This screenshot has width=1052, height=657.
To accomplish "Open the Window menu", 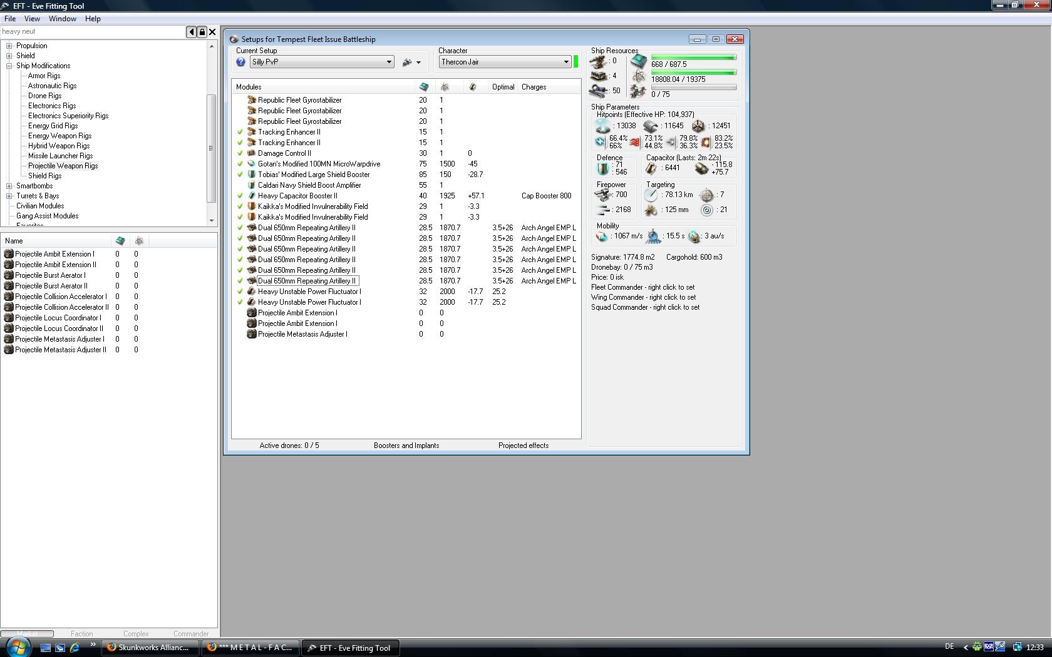I will point(63,19).
